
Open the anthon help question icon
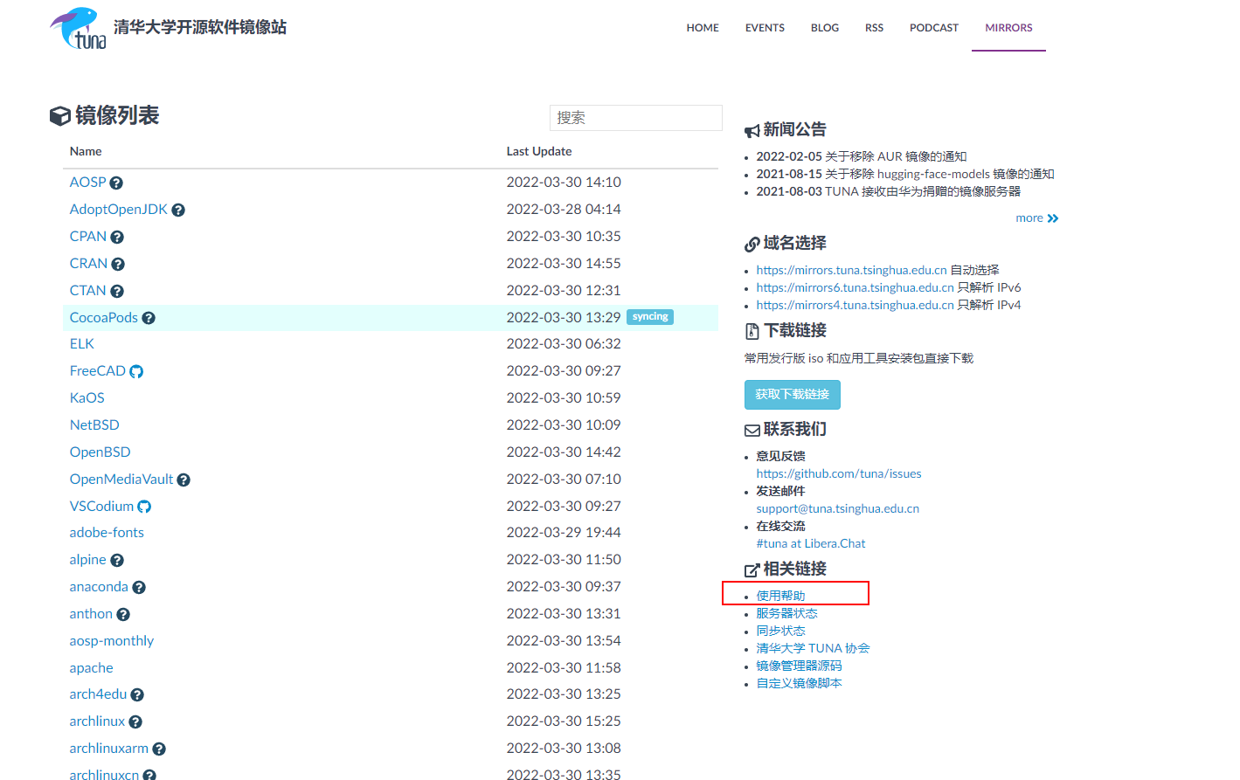coord(123,615)
